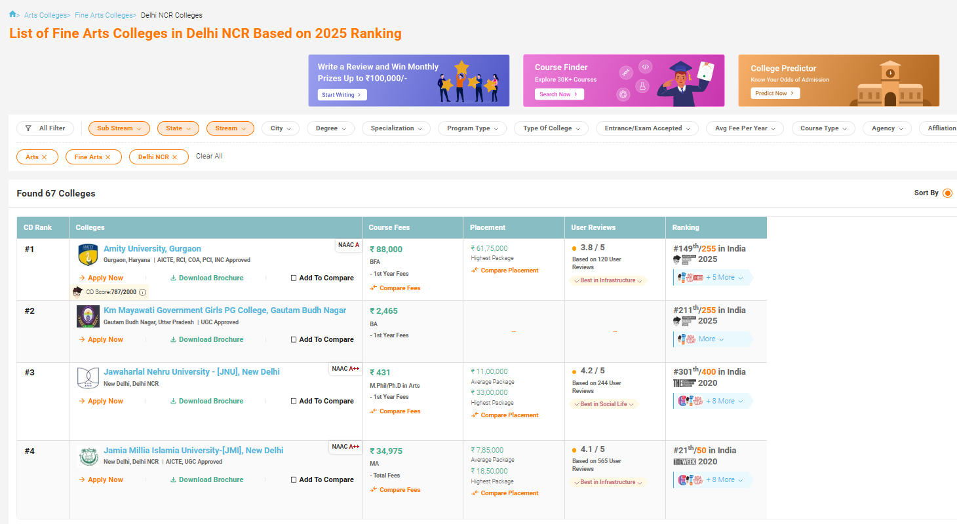Screen dimensions: 957x524
Task: Open the Specialization dropdown
Action: tap(396, 128)
